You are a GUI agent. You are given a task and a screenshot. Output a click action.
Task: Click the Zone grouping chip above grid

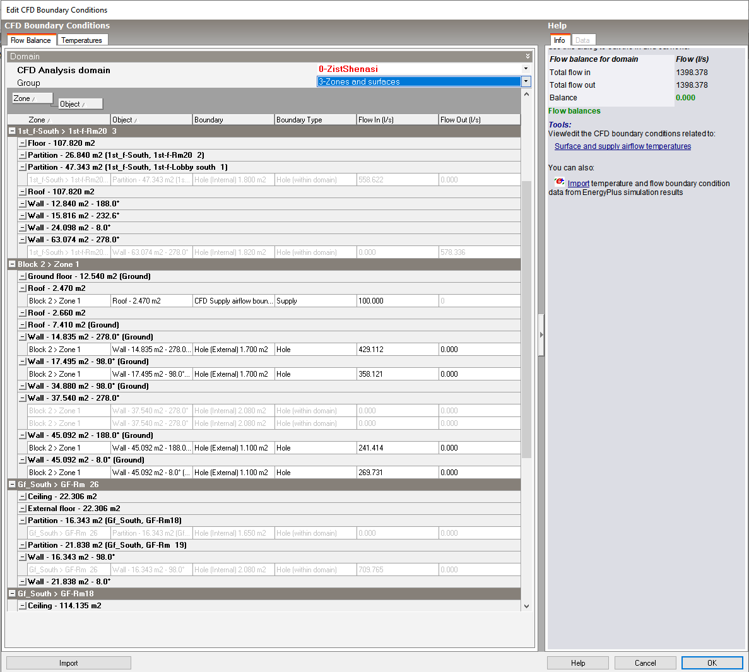tap(32, 98)
